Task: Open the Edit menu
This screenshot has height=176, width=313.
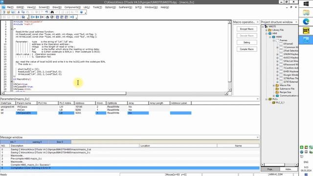Action: click(x=20, y=7)
